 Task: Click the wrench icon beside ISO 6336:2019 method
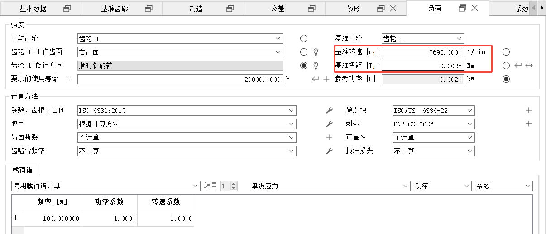(x=329, y=111)
